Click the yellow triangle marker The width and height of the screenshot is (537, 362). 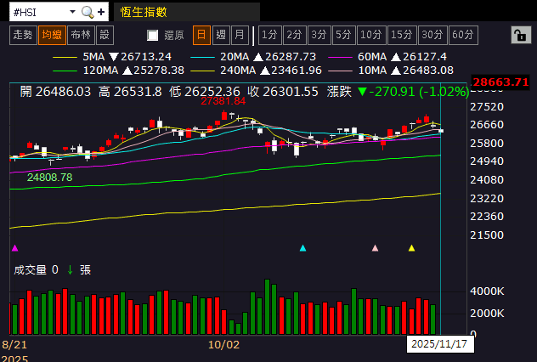[411, 248]
